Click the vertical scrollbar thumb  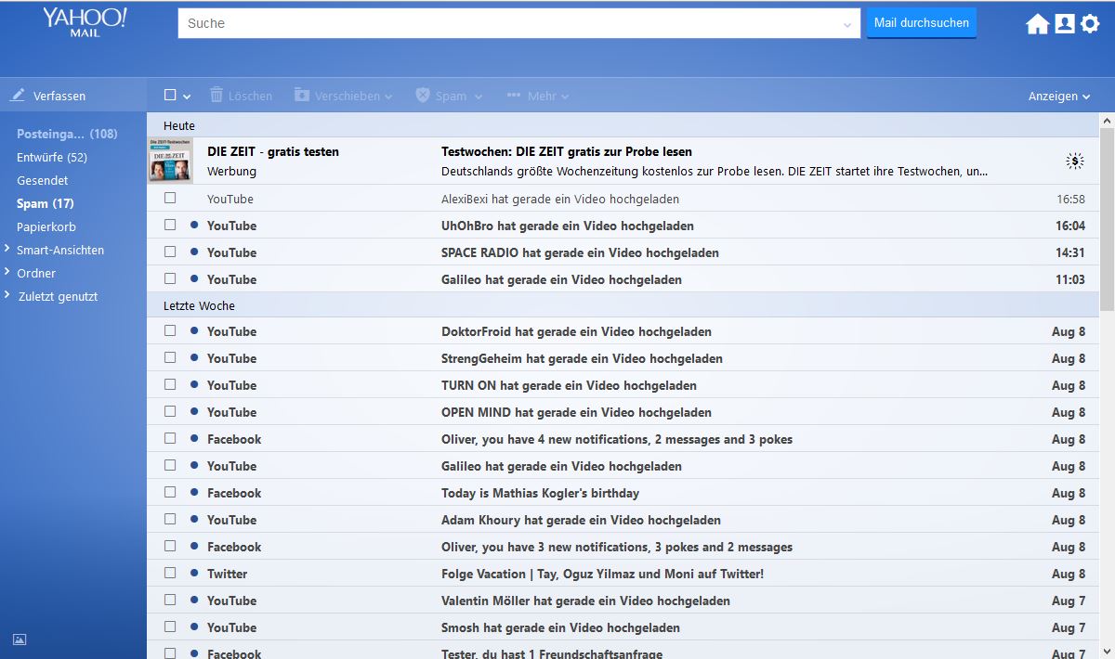pos(1107,220)
